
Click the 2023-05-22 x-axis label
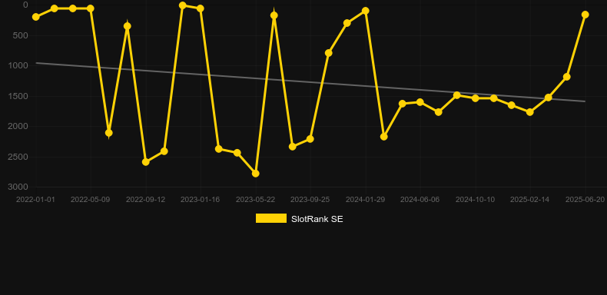(x=256, y=200)
